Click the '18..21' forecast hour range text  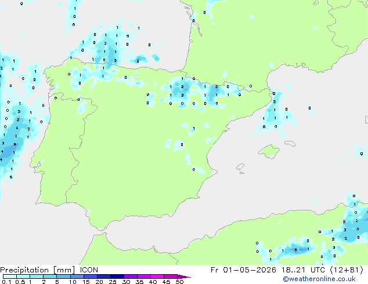tap(293, 270)
